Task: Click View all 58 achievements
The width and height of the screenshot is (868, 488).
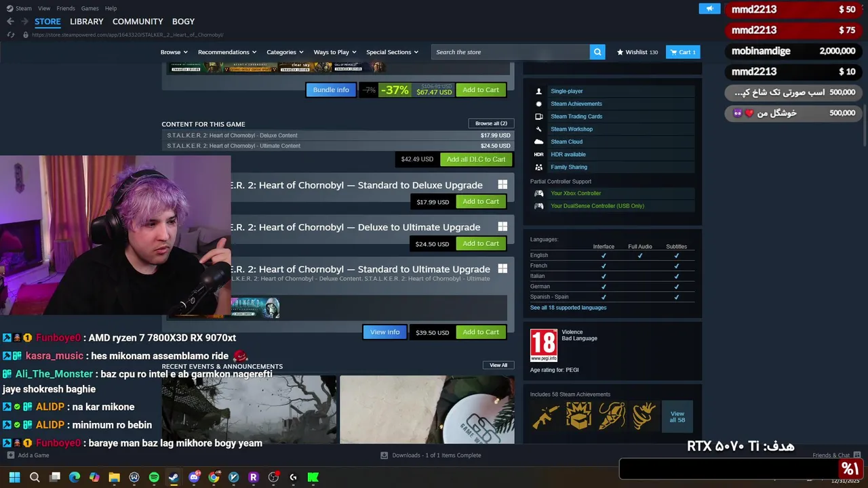Action: coord(677,417)
